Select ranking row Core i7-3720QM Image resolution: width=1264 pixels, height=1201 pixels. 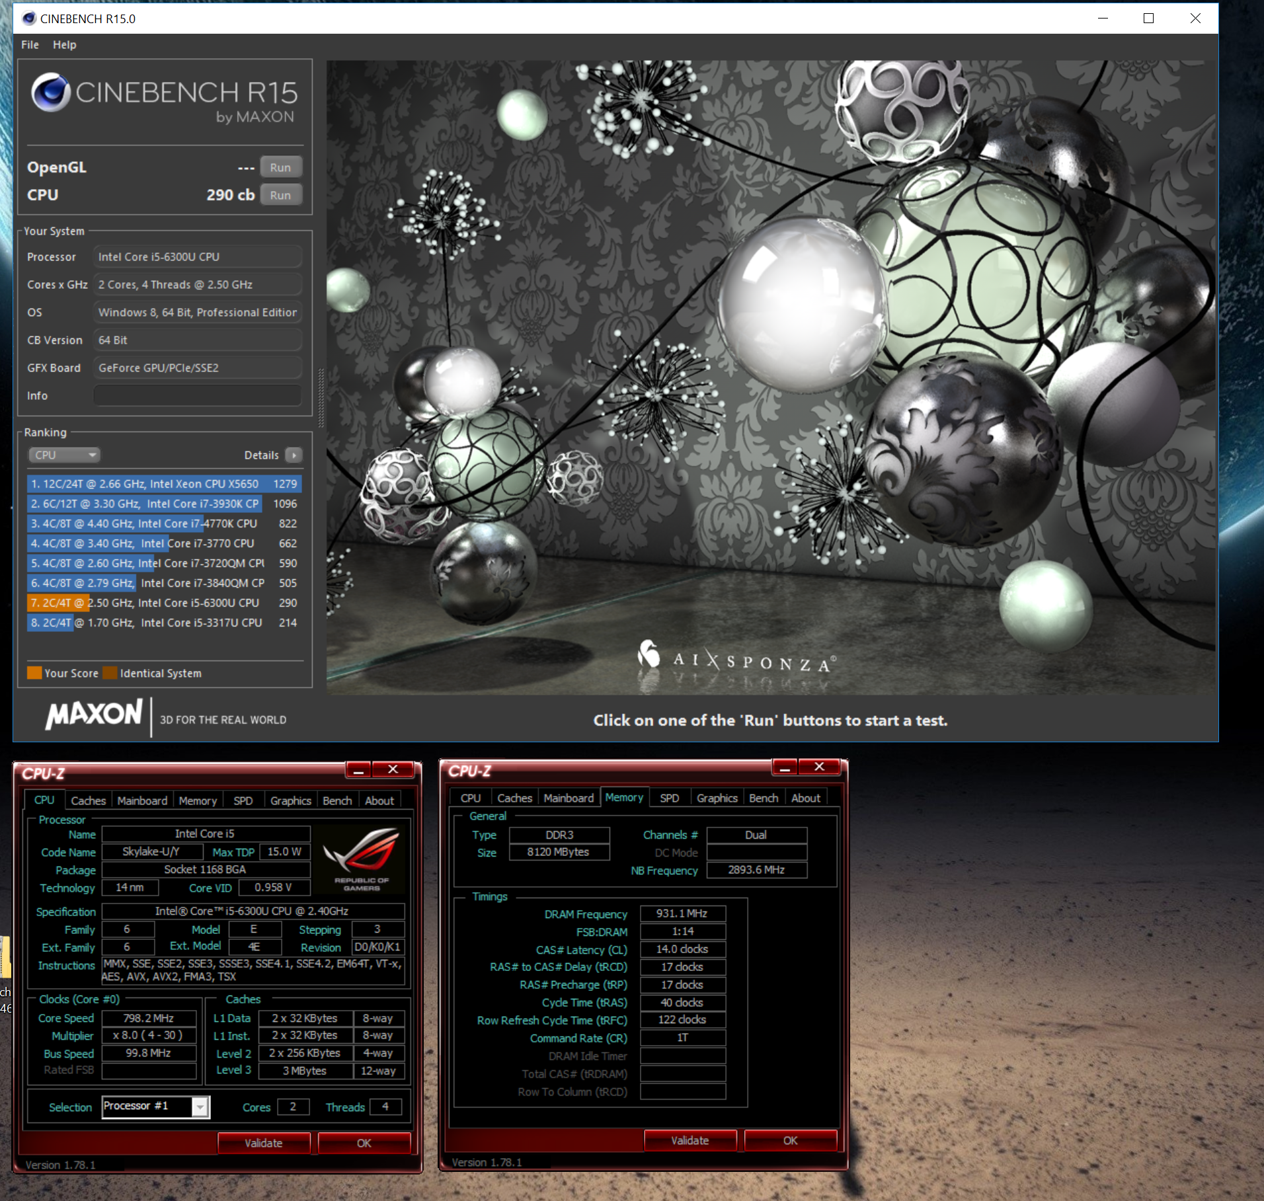pos(164,563)
